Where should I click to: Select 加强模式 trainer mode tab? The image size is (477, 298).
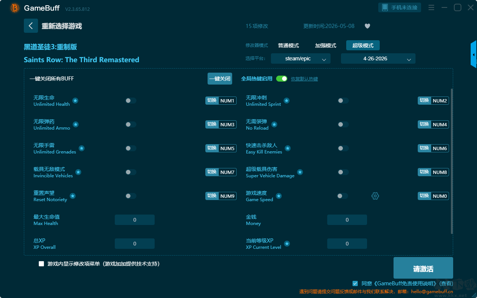click(326, 45)
